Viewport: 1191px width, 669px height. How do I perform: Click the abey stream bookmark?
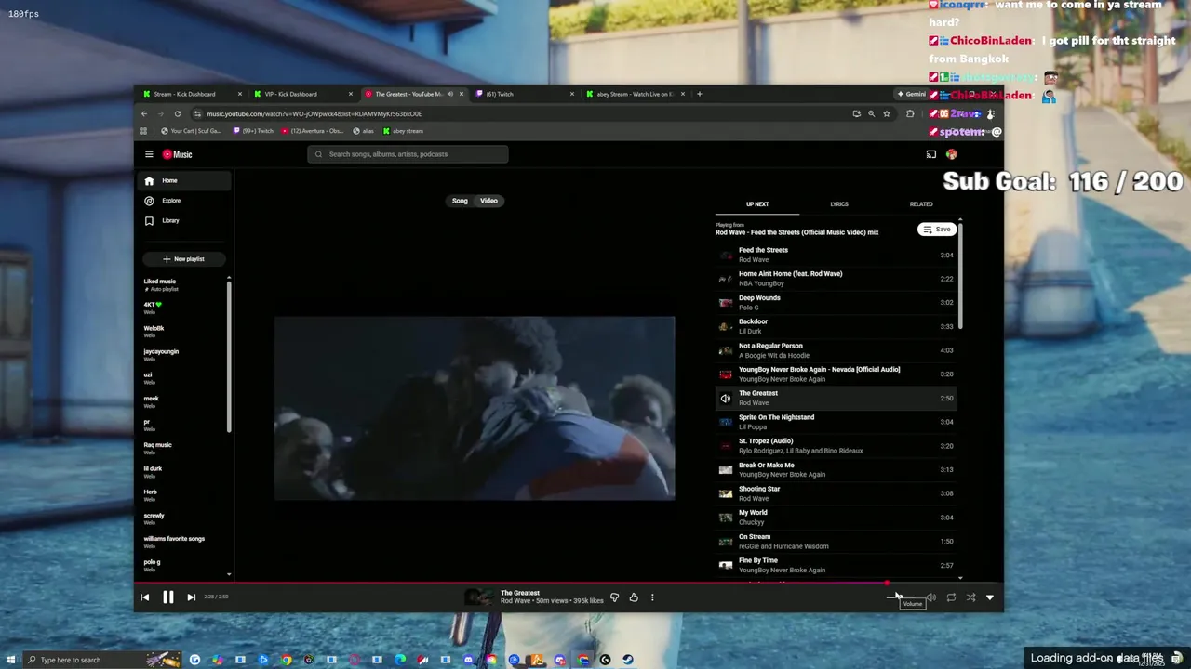pos(403,131)
